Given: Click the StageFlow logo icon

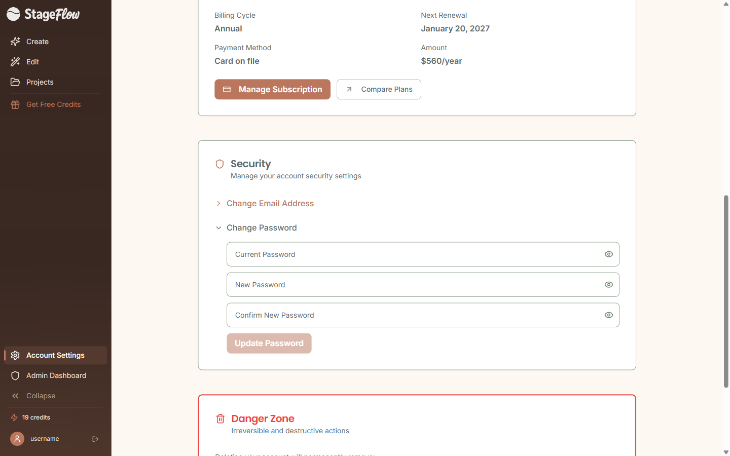Looking at the screenshot, I should [13, 14].
